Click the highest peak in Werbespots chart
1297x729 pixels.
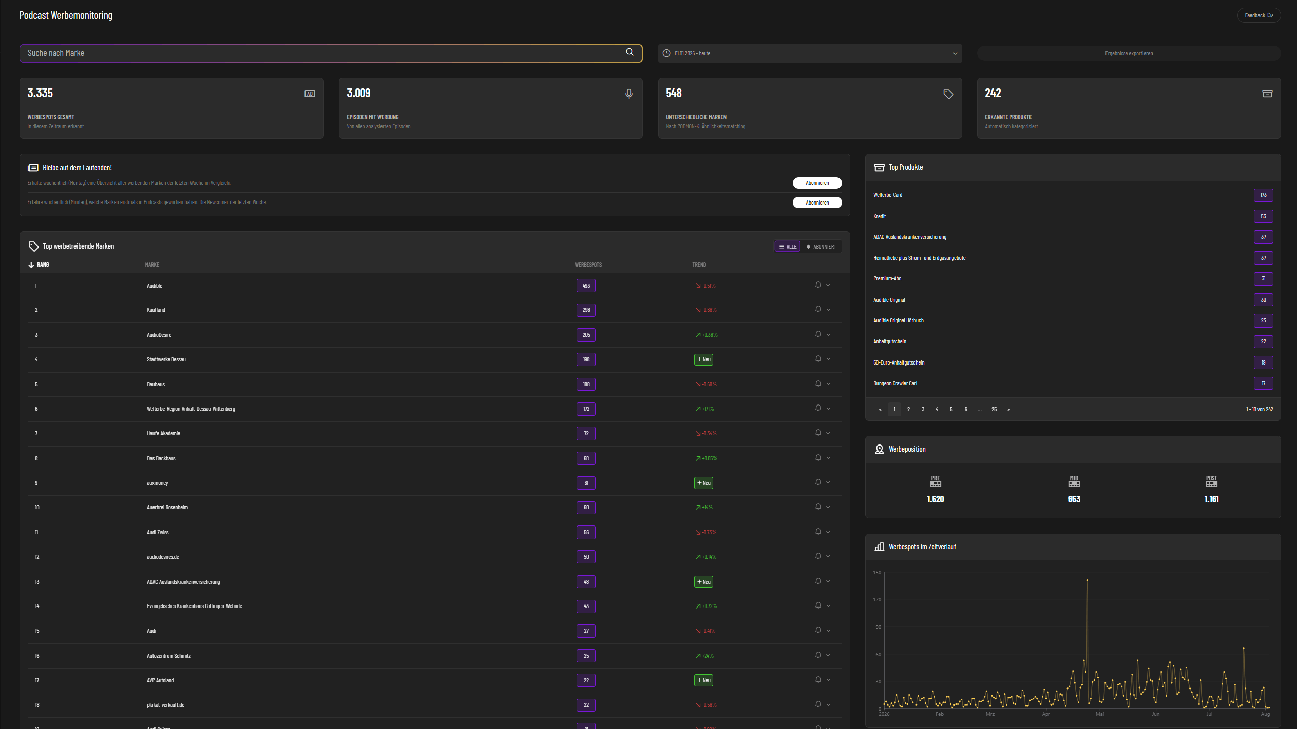pos(1087,580)
